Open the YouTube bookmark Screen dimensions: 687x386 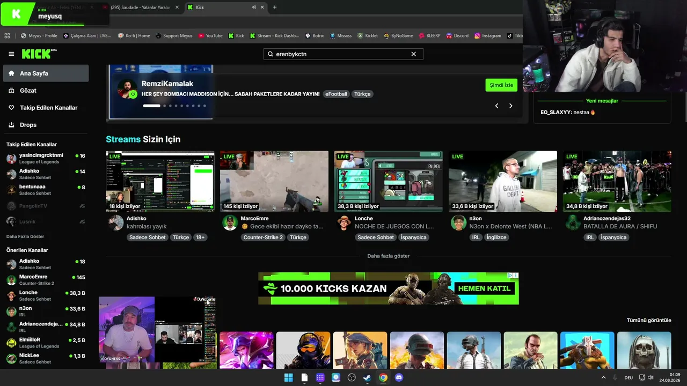[x=210, y=36]
